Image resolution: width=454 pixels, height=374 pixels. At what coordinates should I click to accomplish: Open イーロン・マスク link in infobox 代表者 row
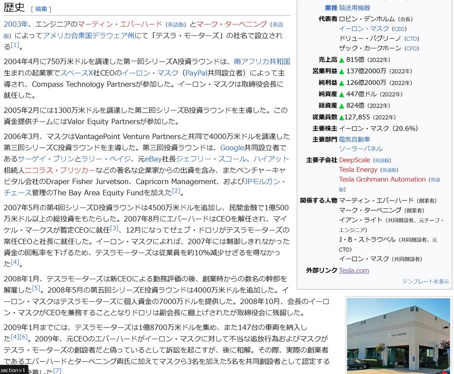click(364, 28)
